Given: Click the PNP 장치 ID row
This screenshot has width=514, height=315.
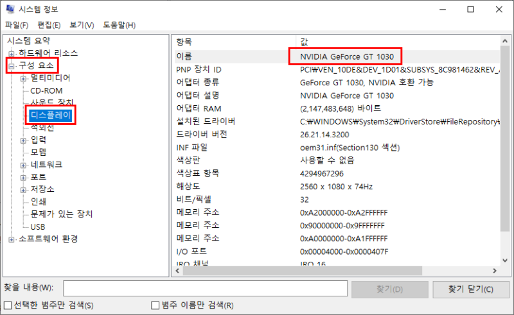Looking at the screenshot, I should tap(336, 69).
